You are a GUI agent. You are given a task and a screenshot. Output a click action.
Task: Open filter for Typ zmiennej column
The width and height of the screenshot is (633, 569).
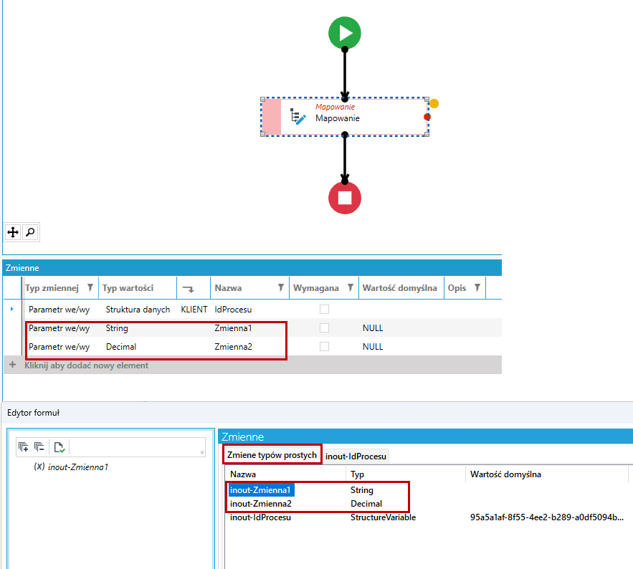(90, 288)
